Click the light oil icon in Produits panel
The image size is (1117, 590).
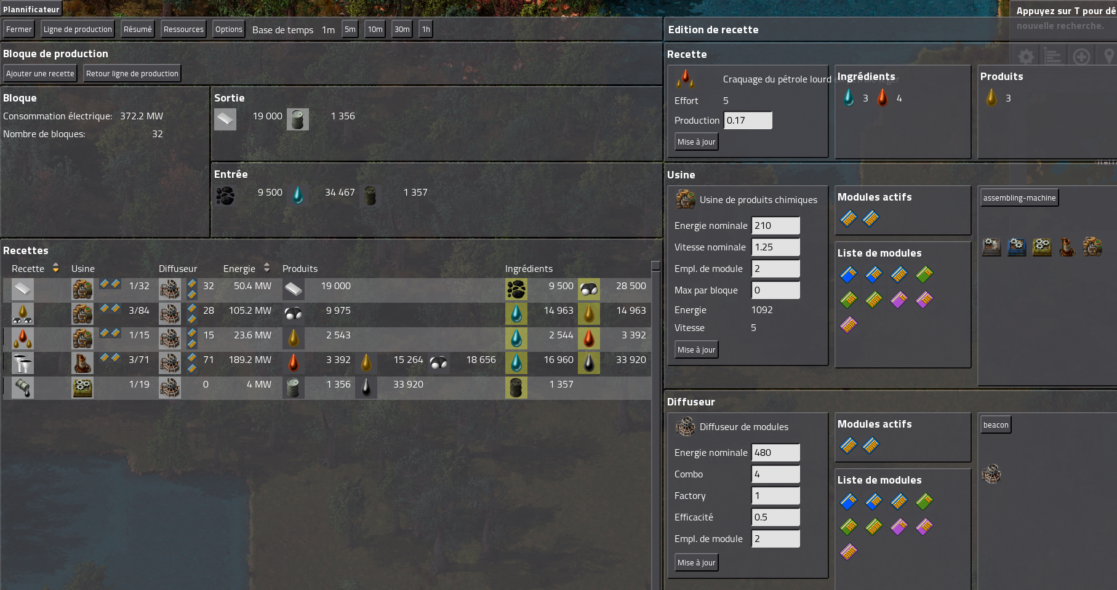tap(991, 98)
